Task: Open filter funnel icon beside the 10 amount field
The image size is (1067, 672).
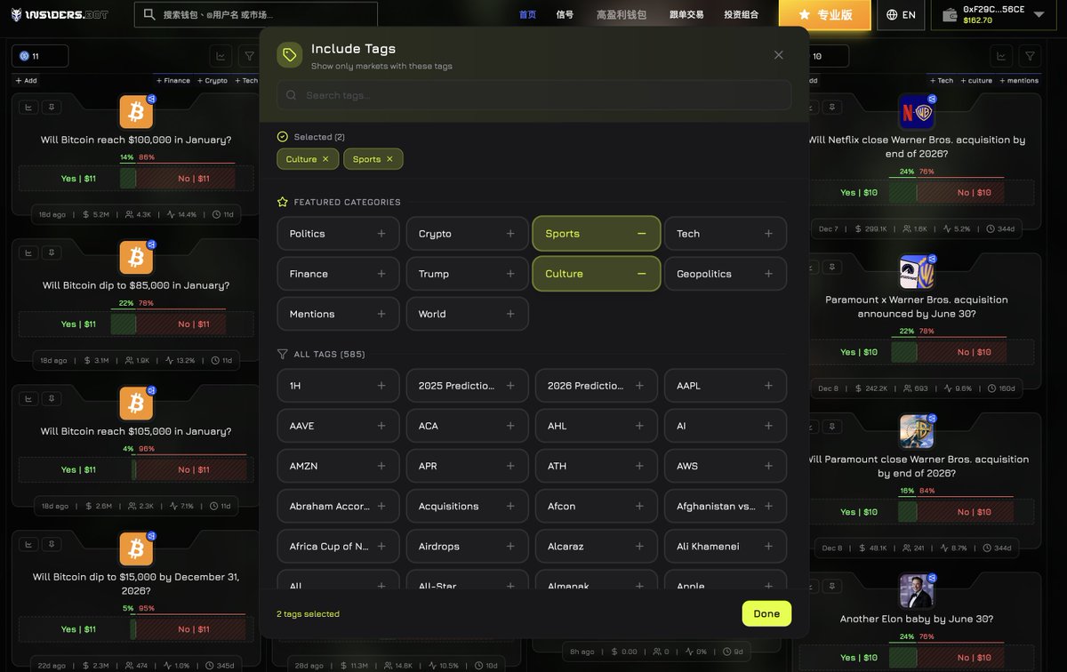Action: [1030, 56]
